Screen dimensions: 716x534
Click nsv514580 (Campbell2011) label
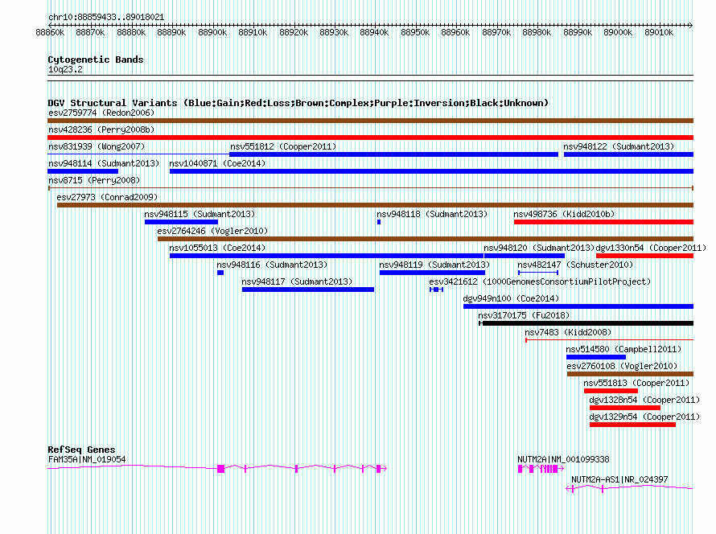(x=623, y=349)
